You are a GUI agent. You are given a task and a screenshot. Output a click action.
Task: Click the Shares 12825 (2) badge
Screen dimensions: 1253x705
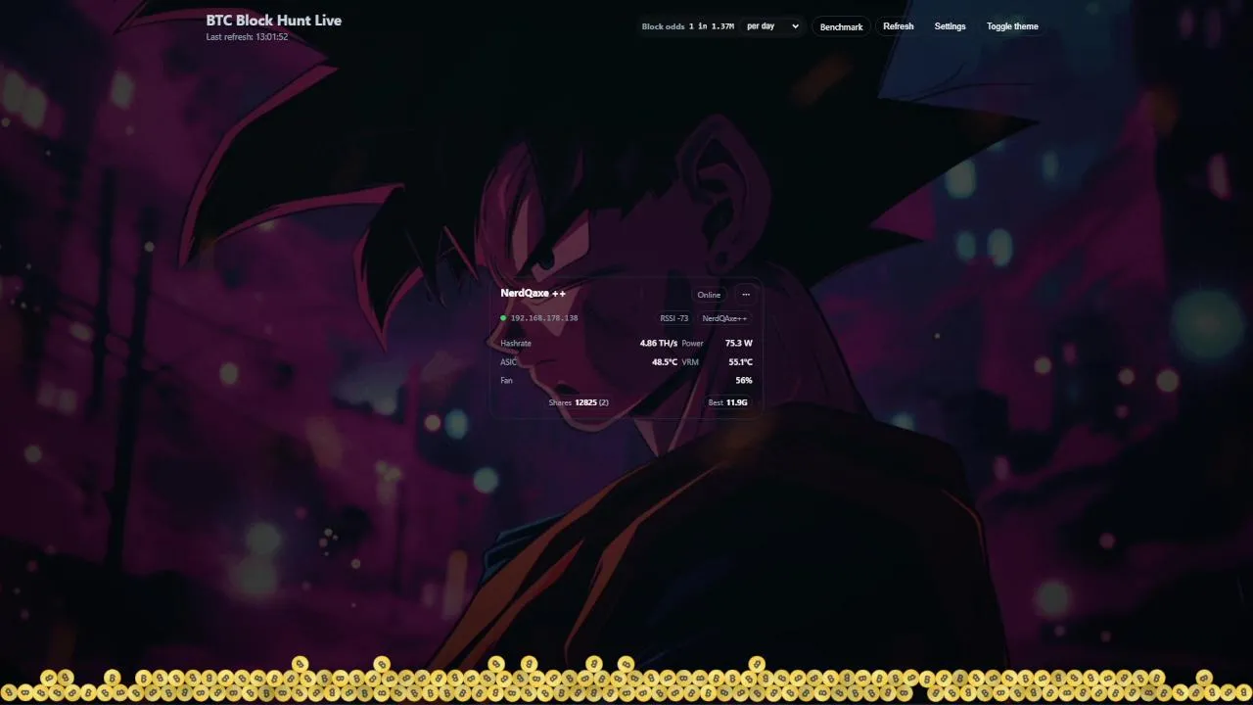point(579,402)
